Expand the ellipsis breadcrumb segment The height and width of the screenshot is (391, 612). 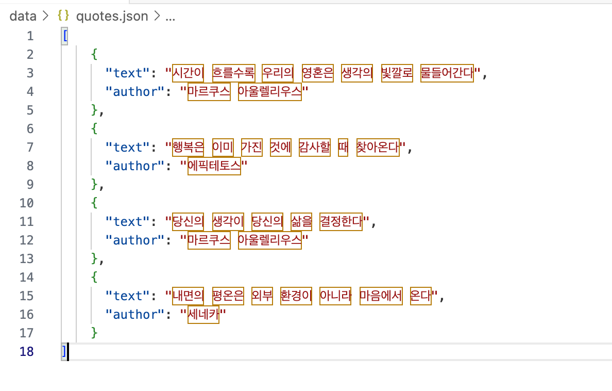pos(170,17)
